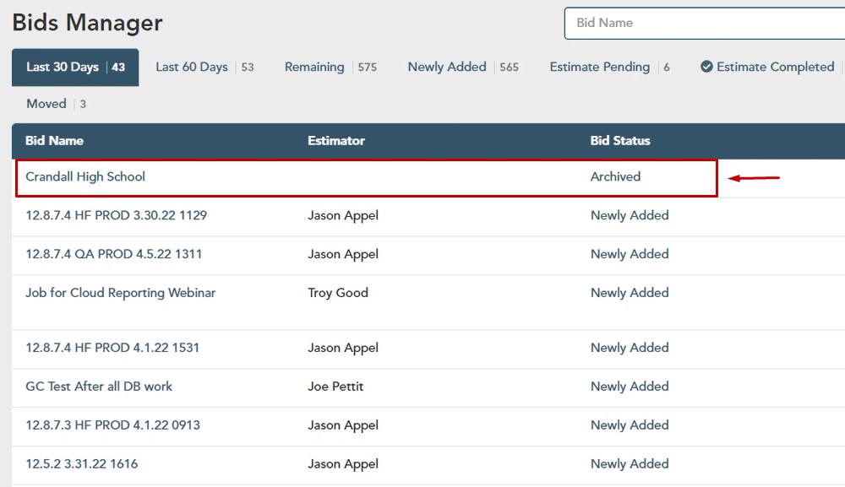Open bid 12.8.7.4 HF PROD 3.30.22 1129
Image resolution: width=845 pixels, height=487 pixels.
116,216
